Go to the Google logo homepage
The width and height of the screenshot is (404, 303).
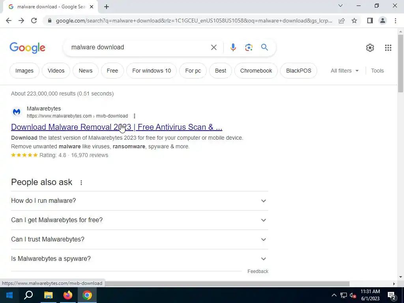click(27, 48)
